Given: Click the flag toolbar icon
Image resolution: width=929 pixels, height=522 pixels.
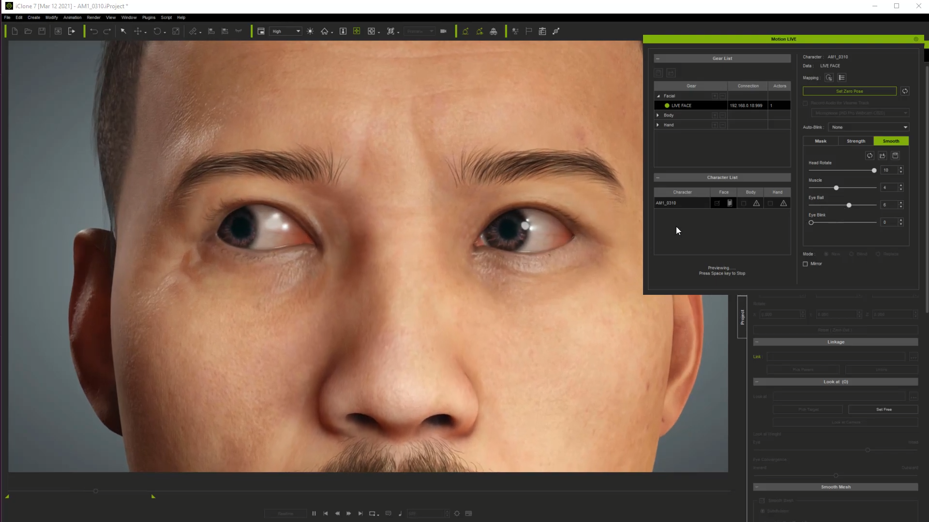Looking at the screenshot, I should click(529, 31).
